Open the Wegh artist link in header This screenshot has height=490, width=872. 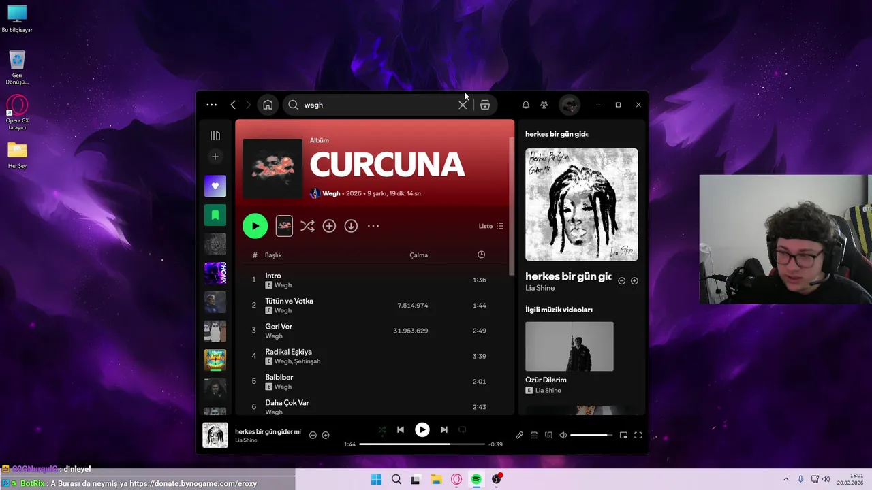coord(331,193)
